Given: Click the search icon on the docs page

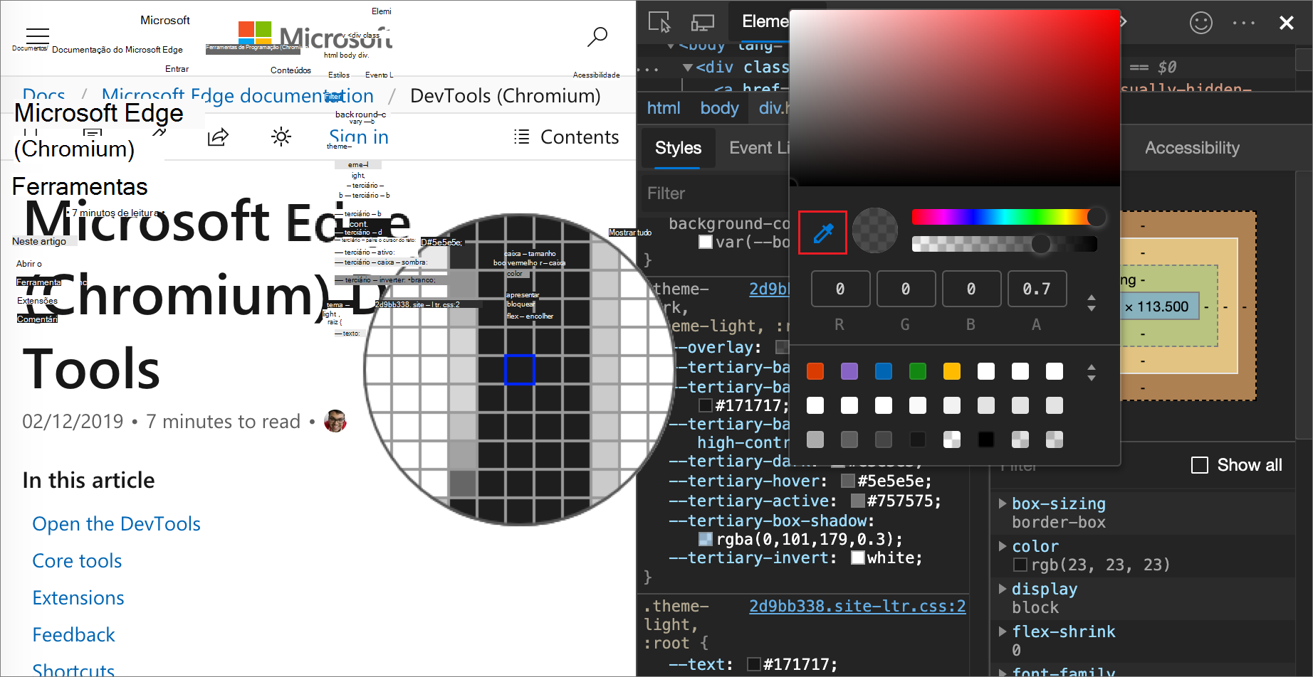Looking at the screenshot, I should coord(597,36).
